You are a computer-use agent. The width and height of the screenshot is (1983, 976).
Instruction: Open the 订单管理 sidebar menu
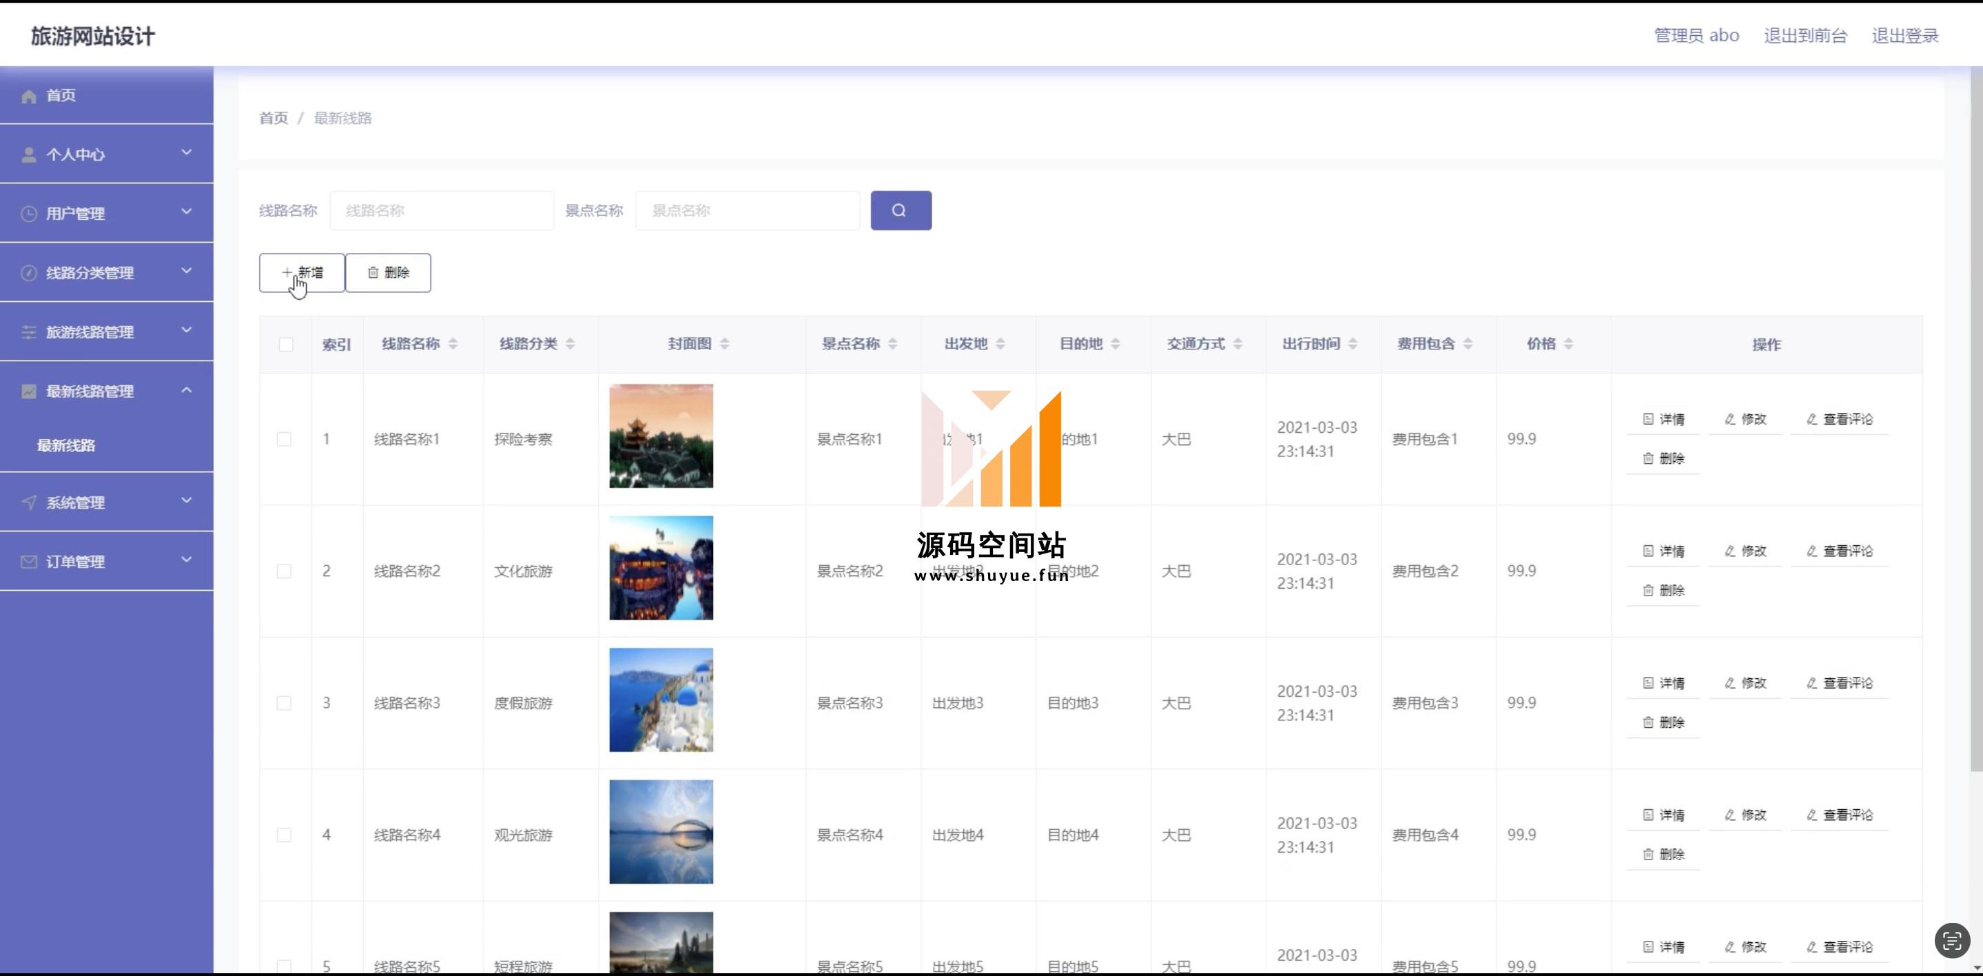[x=106, y=562]
